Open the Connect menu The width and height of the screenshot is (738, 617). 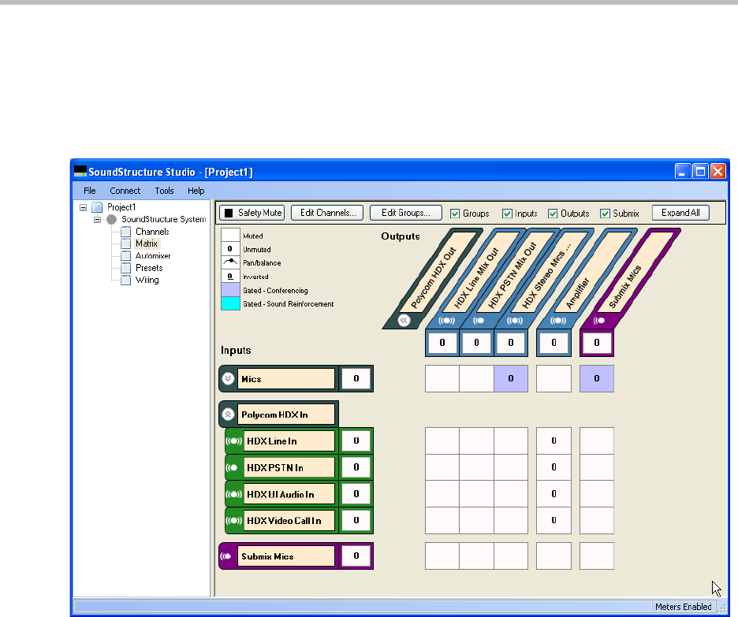(125, 191)
